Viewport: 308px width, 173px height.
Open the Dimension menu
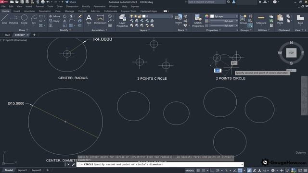72,6
